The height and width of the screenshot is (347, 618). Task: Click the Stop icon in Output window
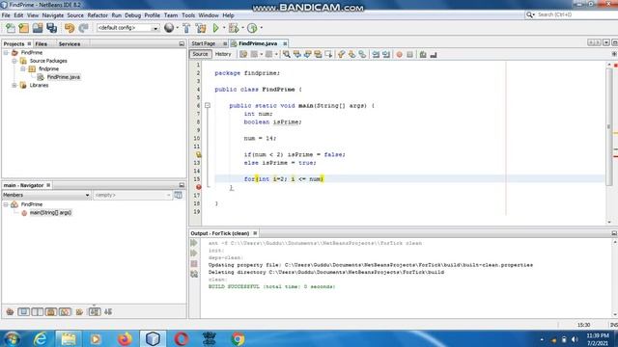point(194,264)
